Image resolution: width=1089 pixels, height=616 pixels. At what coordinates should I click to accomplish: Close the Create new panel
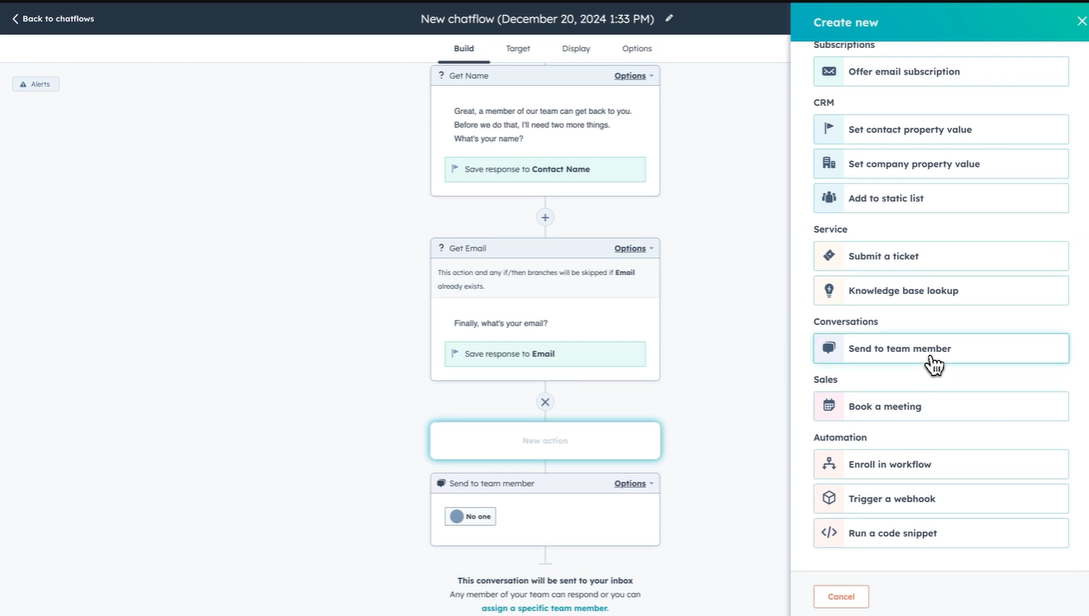pyautogui.click(x=1082, y=21)
